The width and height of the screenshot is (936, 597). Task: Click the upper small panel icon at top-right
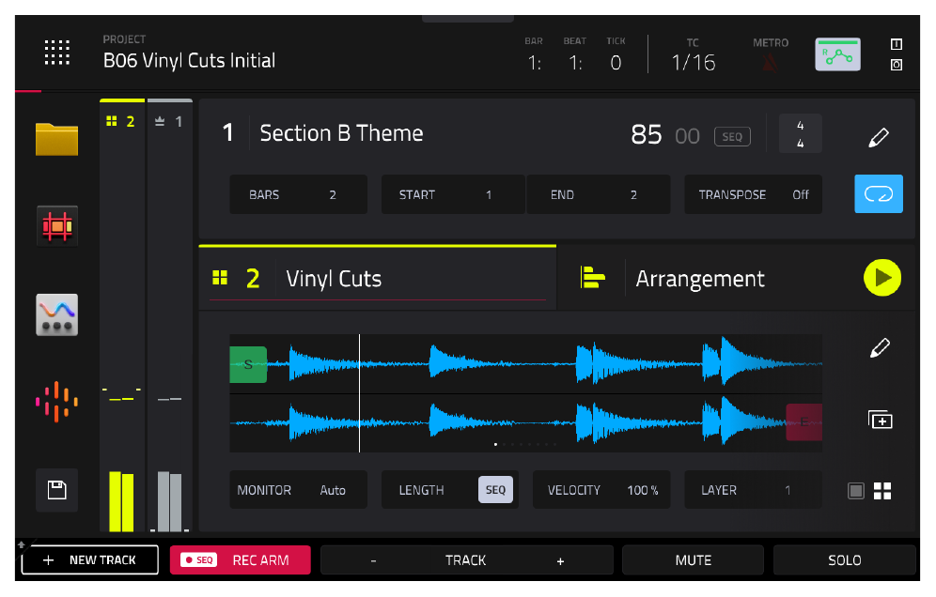coord(896,45)
